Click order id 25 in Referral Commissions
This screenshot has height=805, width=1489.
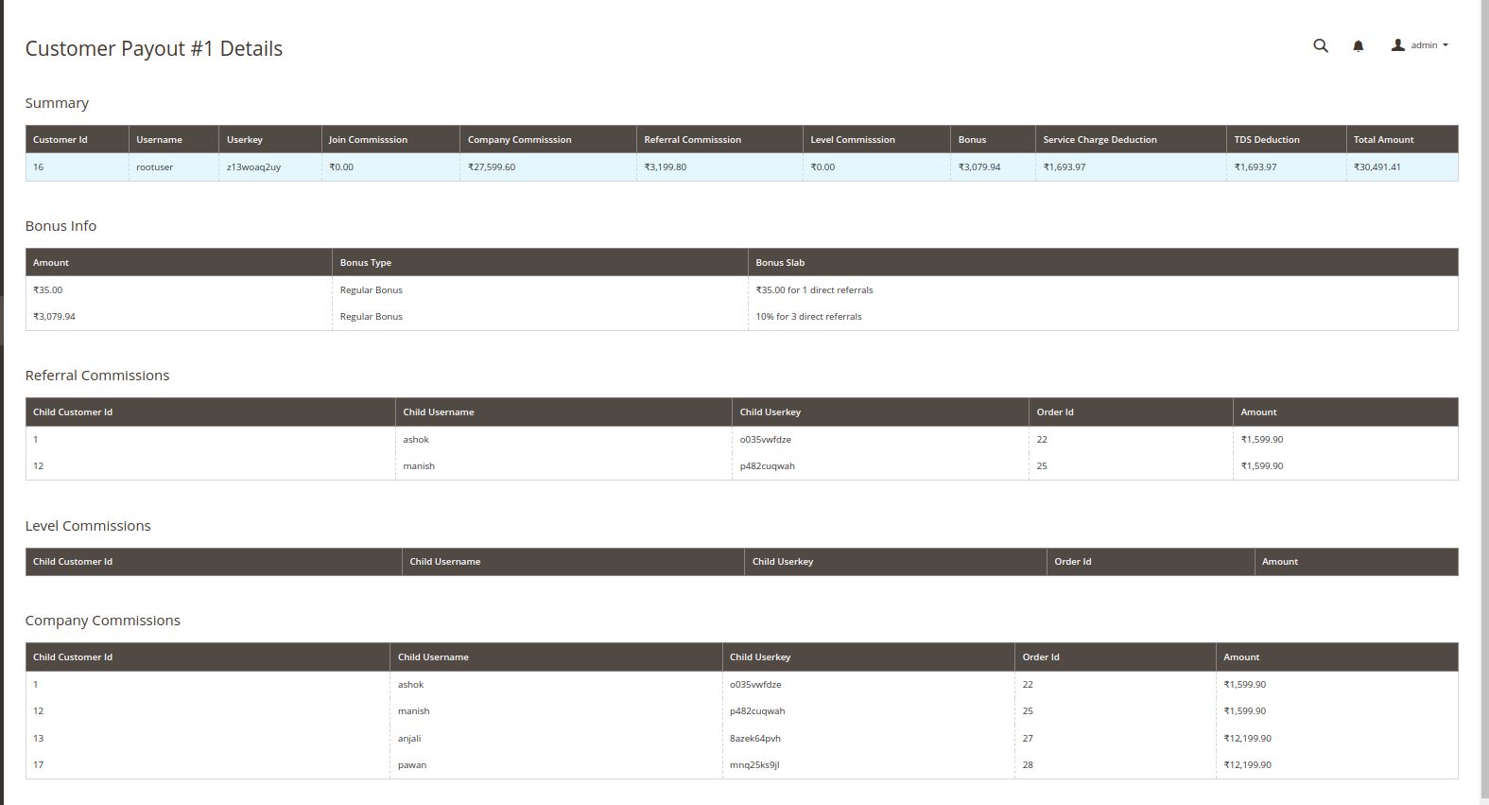pyautogui.click(x=1042, y=466)
